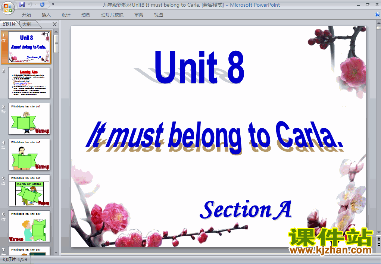Click the Unit 8 title text

click(x=199, y=67)
